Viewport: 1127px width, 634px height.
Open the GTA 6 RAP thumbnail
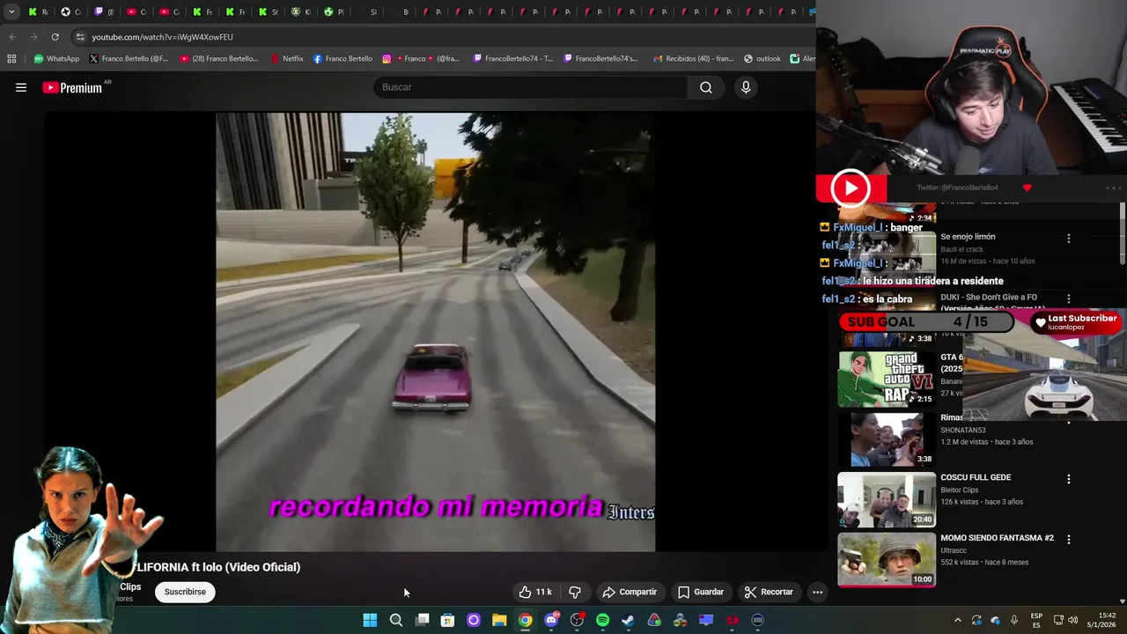click(x=887, y=379)
